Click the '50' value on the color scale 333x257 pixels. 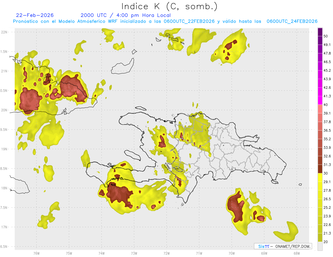point(326,36)
